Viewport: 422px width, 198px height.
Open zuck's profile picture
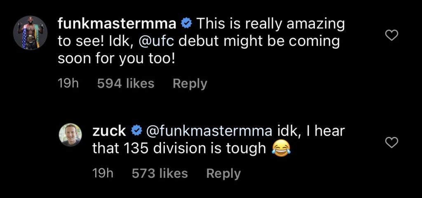click(73, 134)
